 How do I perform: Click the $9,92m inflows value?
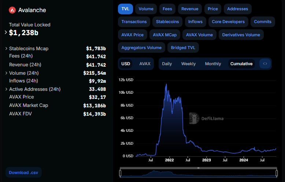[x=97, y=81]
